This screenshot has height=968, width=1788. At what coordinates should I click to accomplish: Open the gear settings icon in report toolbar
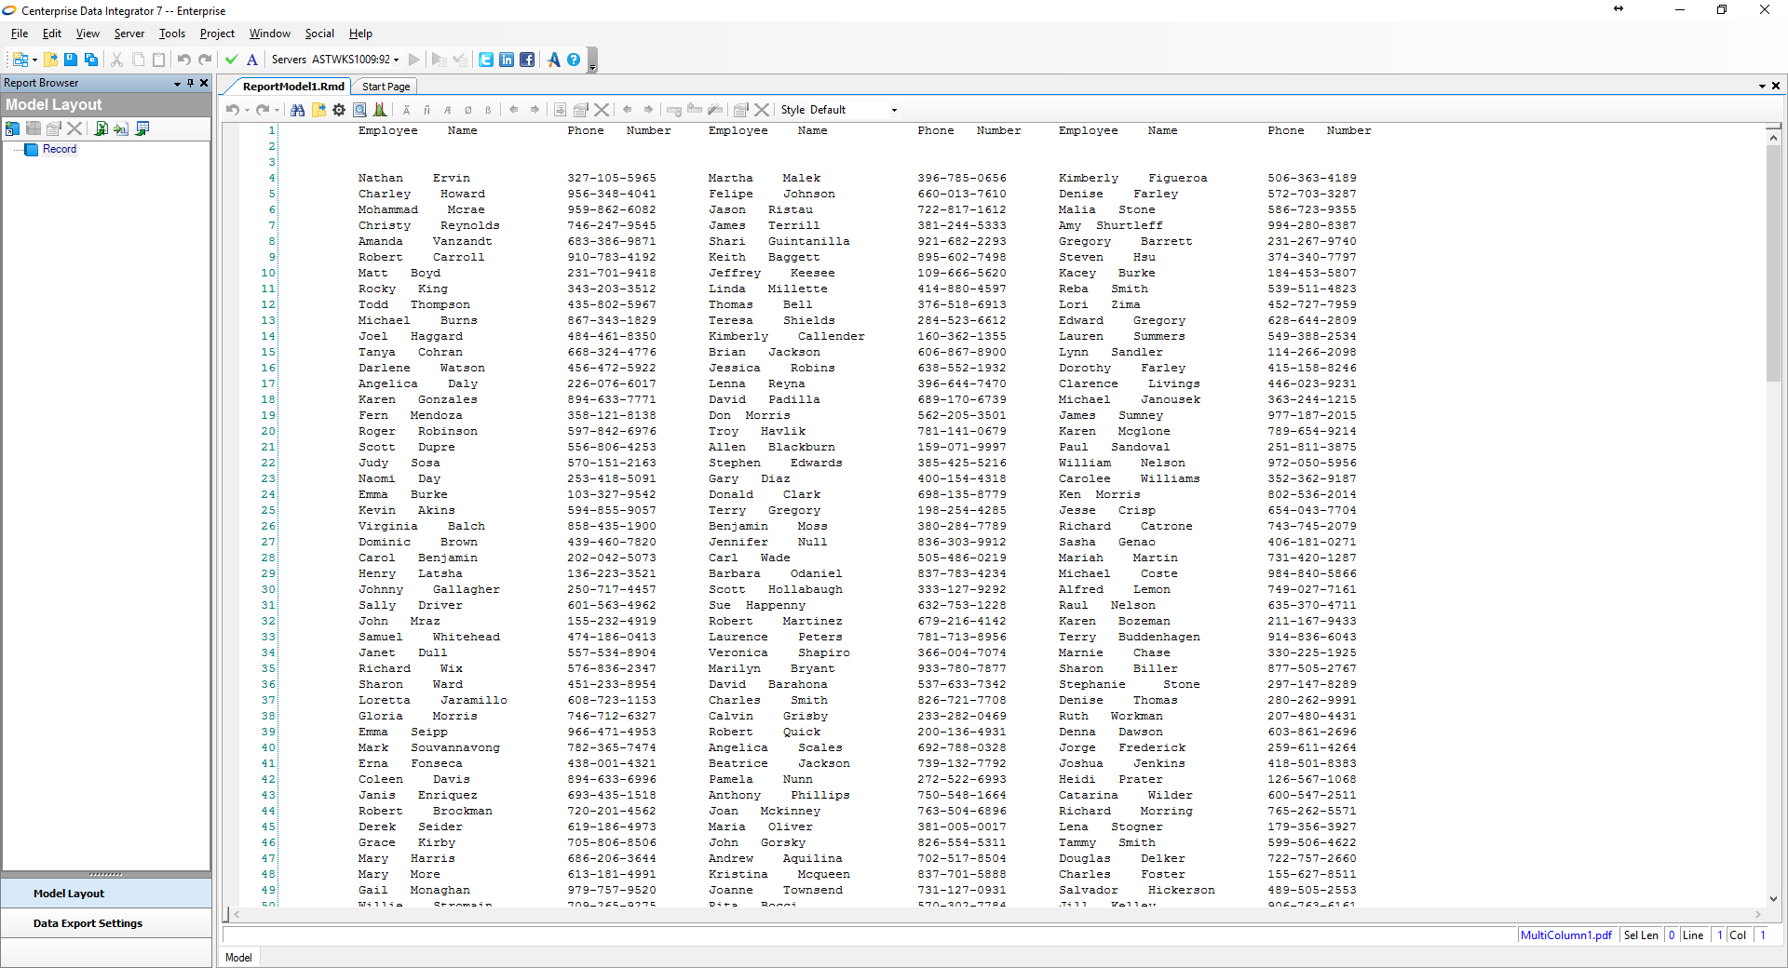(x=339, y=110)
